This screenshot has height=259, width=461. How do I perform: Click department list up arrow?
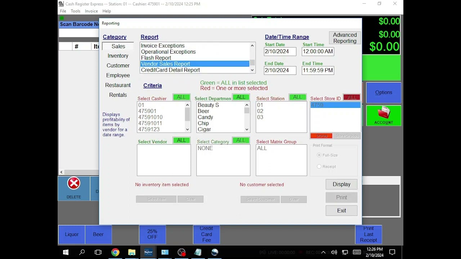pos(247,105)
